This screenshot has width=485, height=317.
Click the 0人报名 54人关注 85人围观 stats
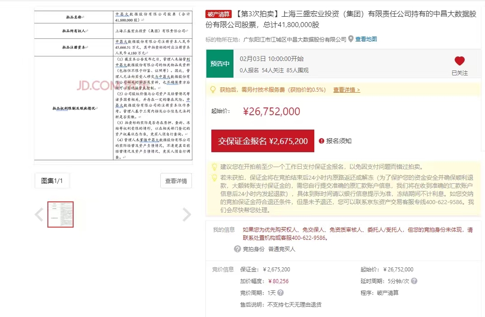coord(274,70)
